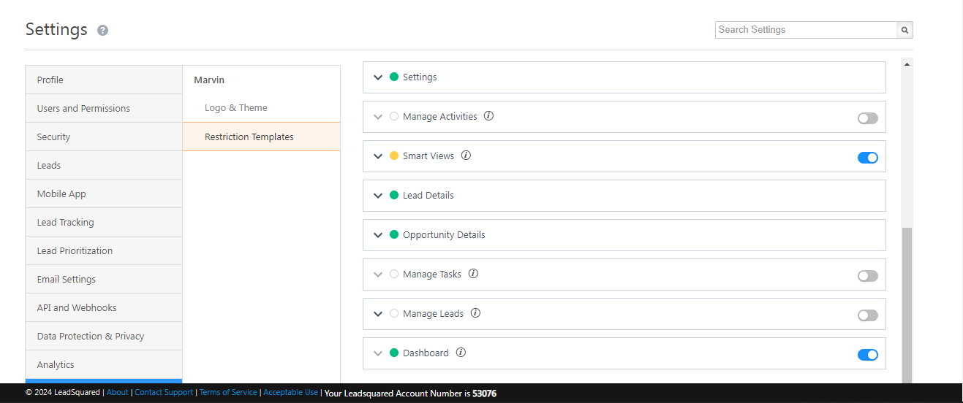This screenshot has height=403, width=963.
Task: Click the info icon beside Manage Activities
Action: (489, 116)
